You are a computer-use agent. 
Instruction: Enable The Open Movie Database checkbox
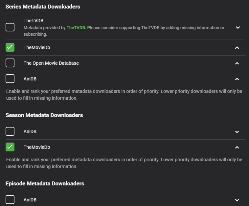pyautogui.click(x=10, y=63)
